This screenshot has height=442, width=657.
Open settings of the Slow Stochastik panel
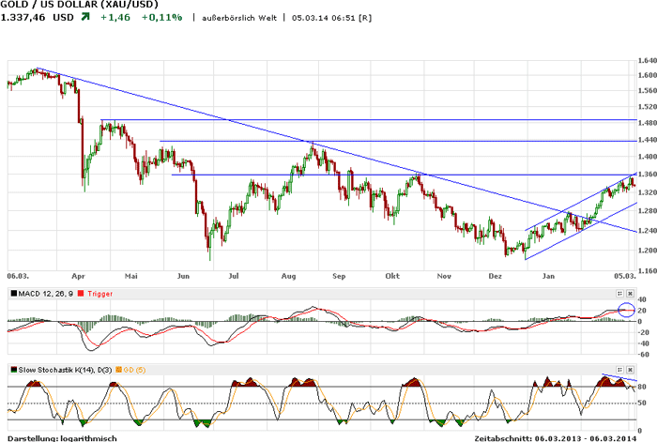click(619, 369)
